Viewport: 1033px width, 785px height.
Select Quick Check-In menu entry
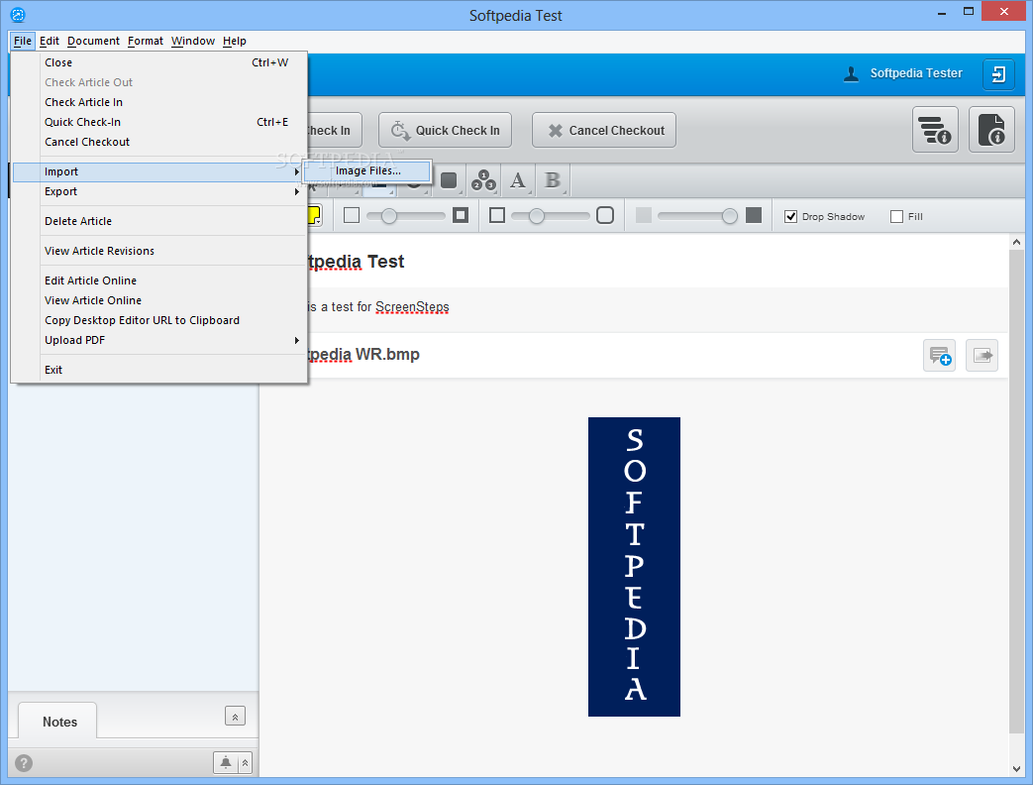(160, 122)
